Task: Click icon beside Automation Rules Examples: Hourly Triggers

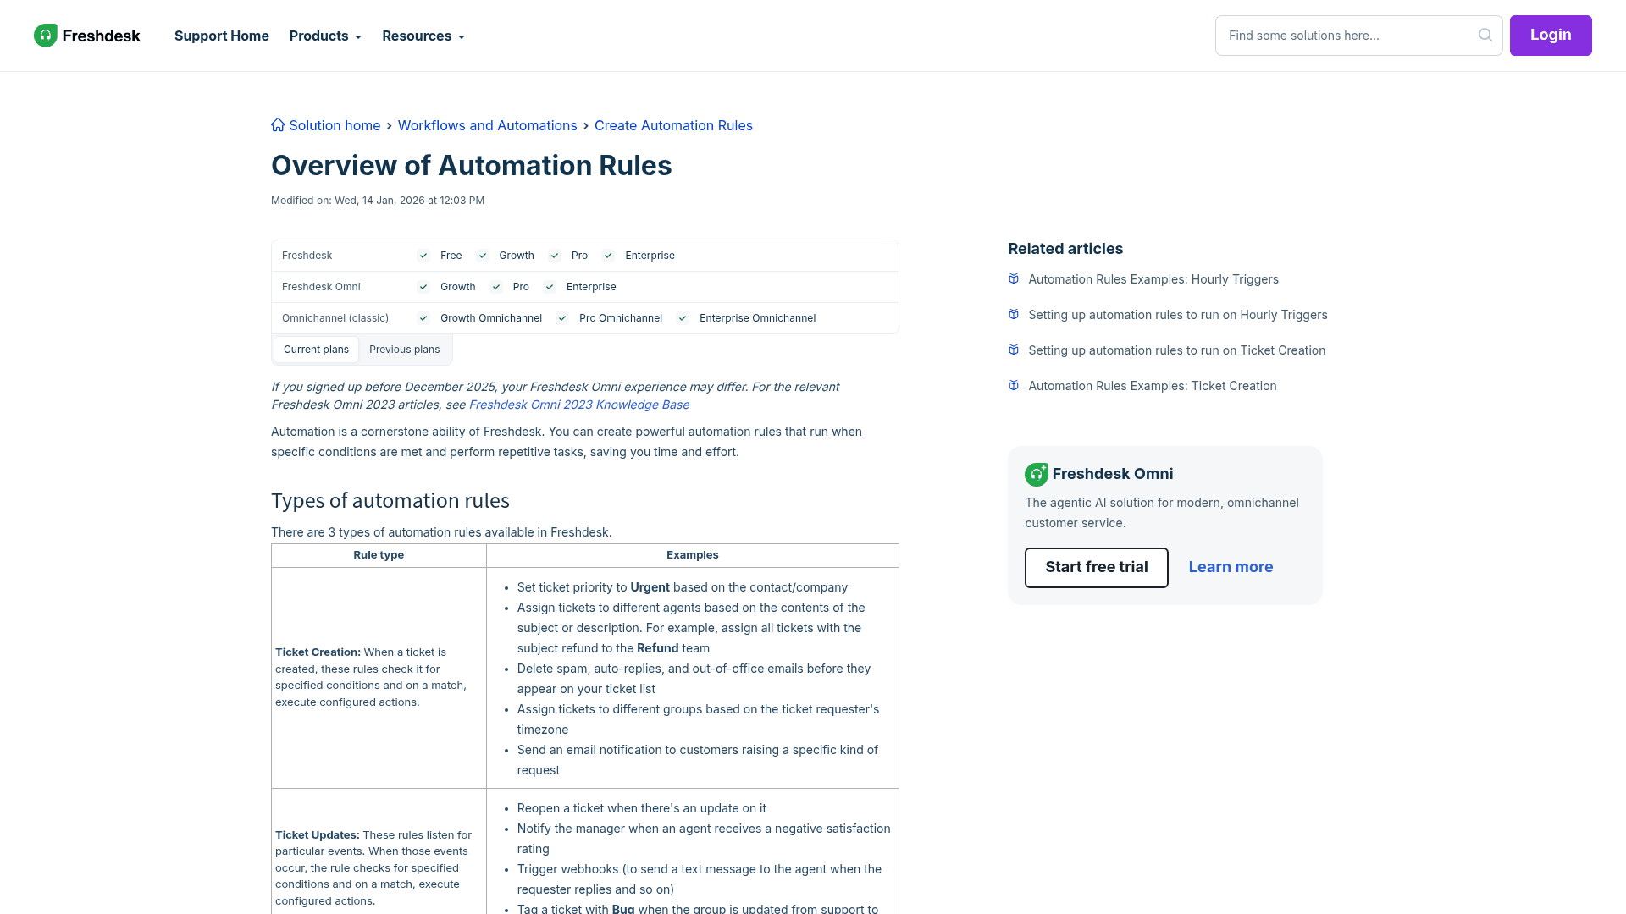Action: pos(1014,279)
